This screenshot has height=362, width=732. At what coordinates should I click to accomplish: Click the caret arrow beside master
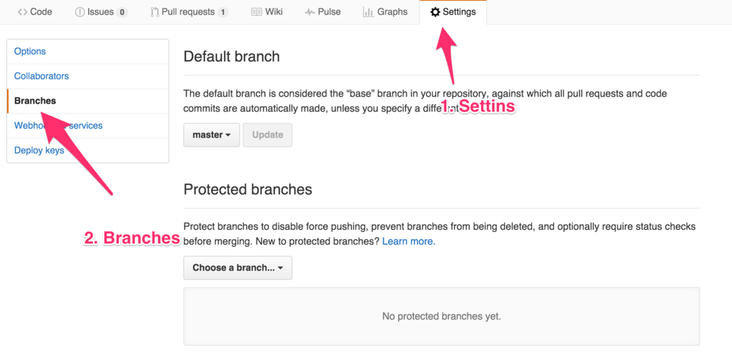click(228, 135)
